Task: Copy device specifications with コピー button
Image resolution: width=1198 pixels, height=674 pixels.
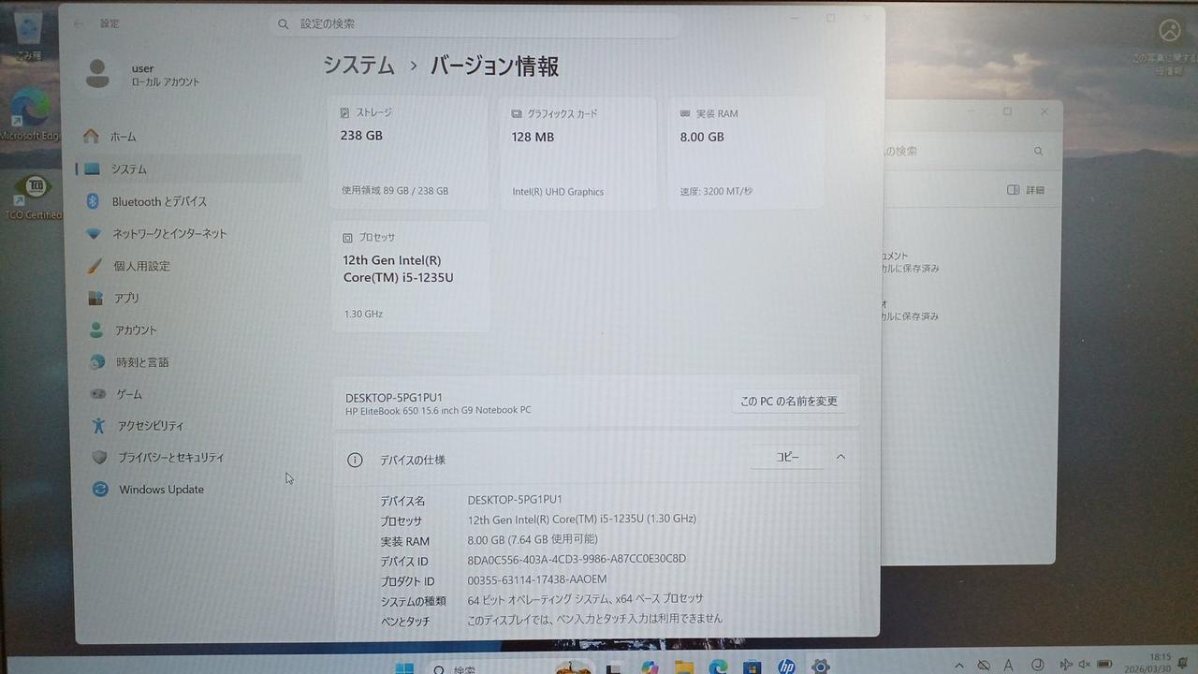Action: tap(787, 457)
